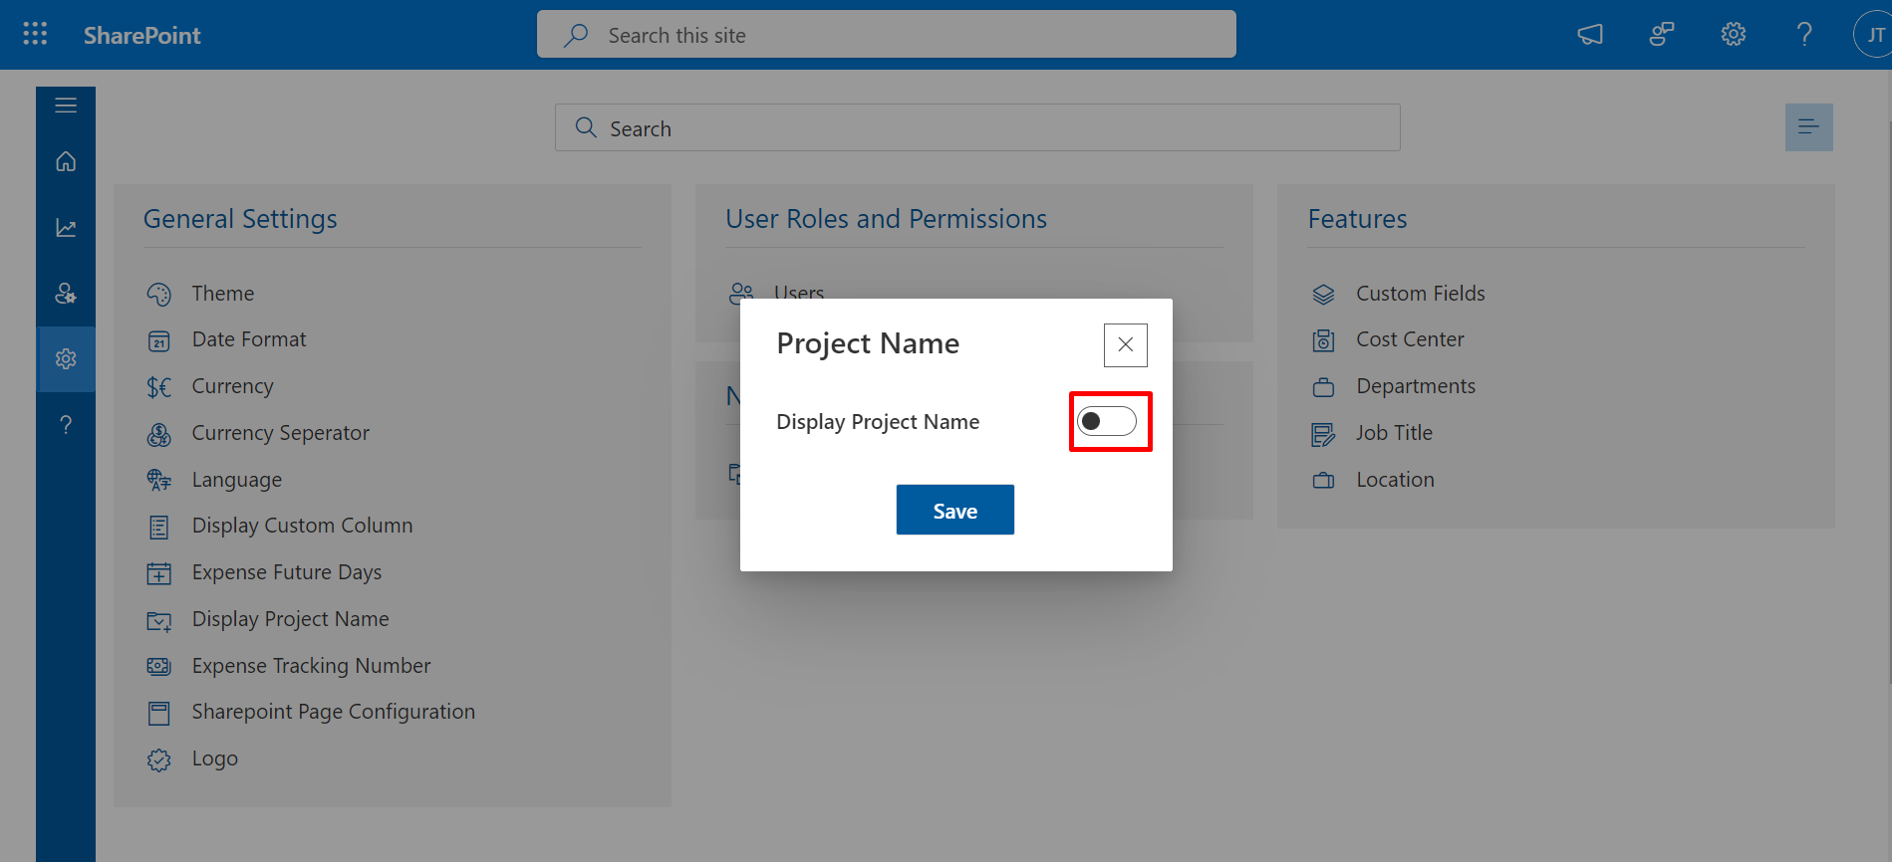Toggle the Display Project Name switch
The image size is (1892, 862).
point(1107,422)
